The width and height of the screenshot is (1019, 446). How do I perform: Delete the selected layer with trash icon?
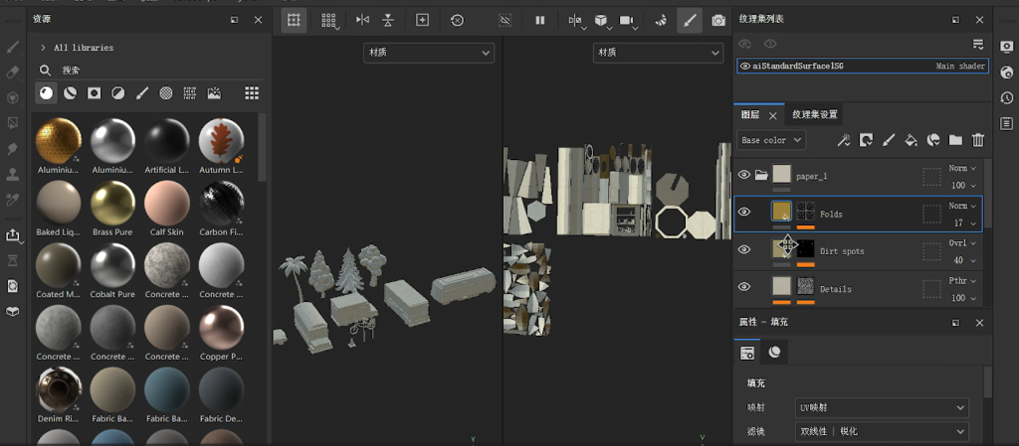[x=977, y=140]
